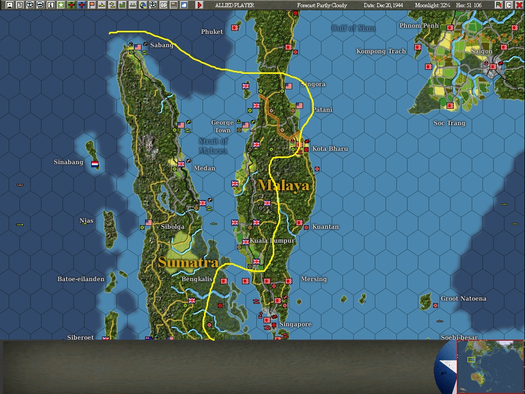
Task: Select the Dutch flag at Sinabang
Action: coord(95,164)
